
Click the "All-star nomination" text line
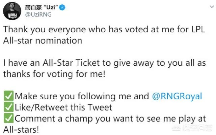tap(43, 40)
